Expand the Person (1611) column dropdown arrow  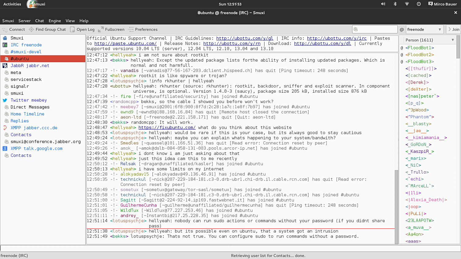(x=452, y=40)
